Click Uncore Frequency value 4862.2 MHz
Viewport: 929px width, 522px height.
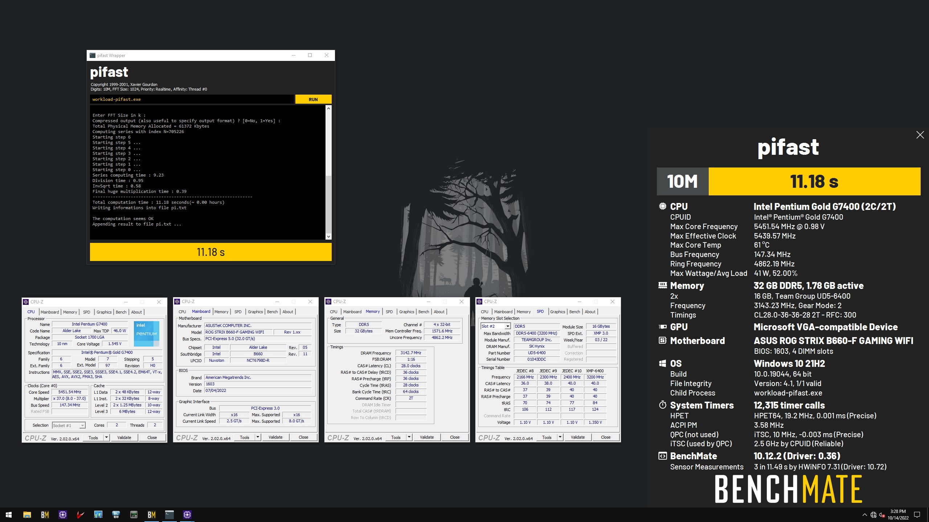[442, 337]
